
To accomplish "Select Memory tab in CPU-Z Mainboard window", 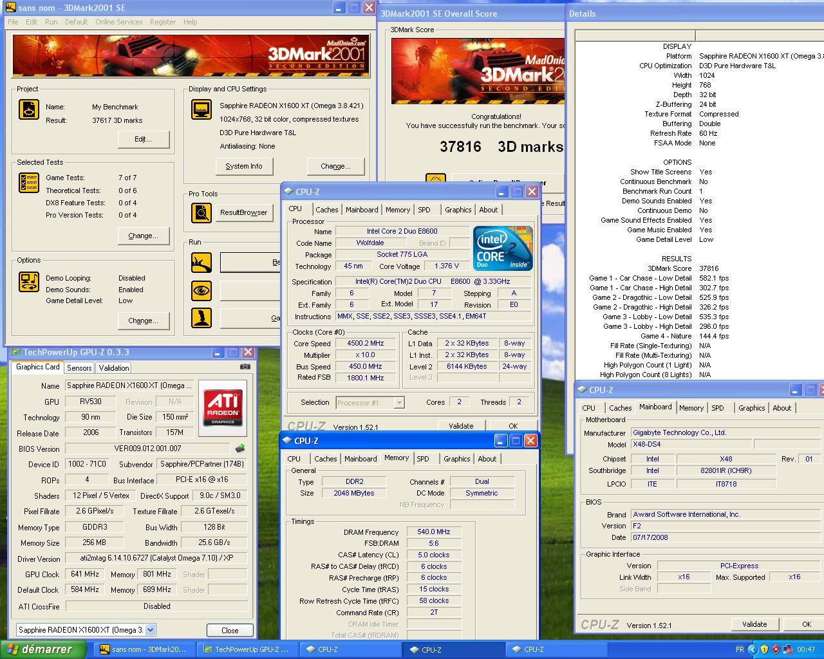I will pyautogui.click(x=691, y=408).
